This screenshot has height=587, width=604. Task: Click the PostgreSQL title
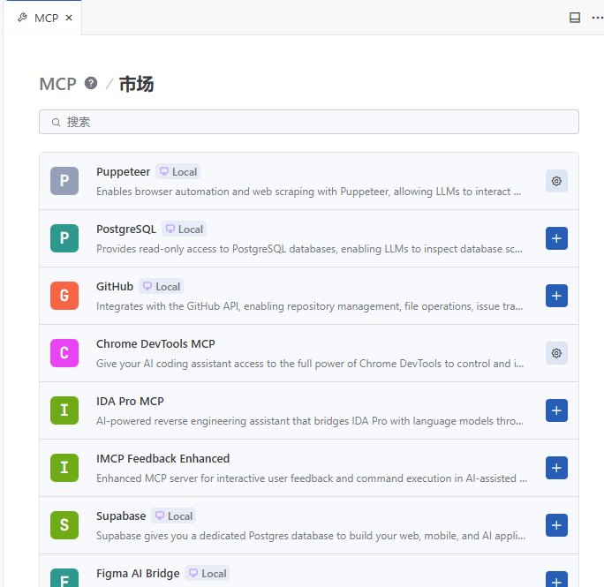(126, 230)
